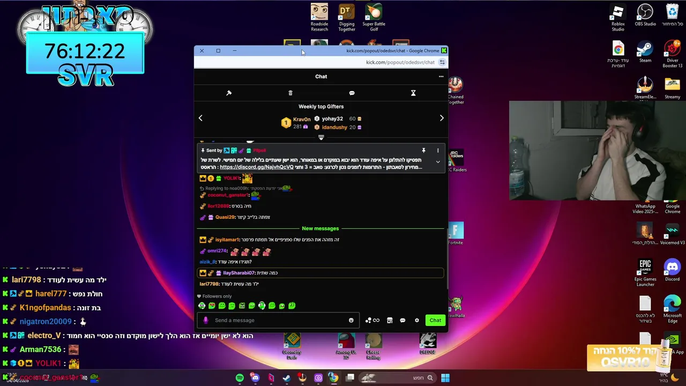Open Spotify from the taskbar
The height and width of the screenshot is (386, 686).
(x=240, y=378)
